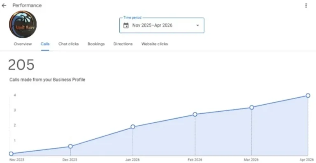Go back with the left arrow icon

(x=4, y=5)
